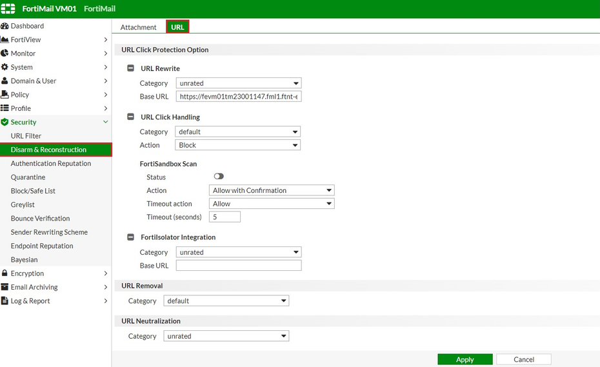Viewport: 600px width, 367px height.
Task: Click the Monitor pie chart icon
Action: [x=5, y=53]
